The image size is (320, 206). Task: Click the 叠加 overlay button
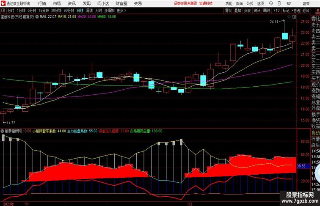click(x=238, y=11)
